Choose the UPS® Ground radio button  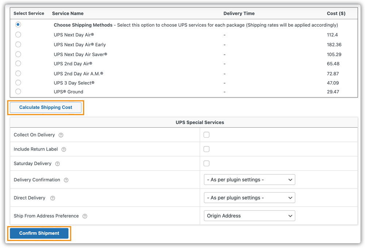[x=18, y=92]
